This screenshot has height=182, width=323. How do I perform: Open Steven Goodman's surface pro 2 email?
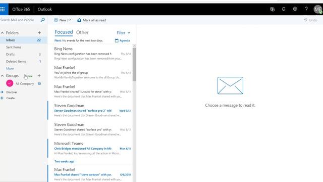pos(90,110)
